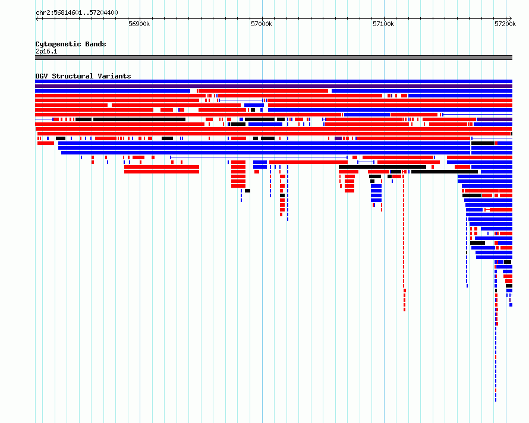Click the chr2:56814601..57204400 region label
This screenshot has height=423, width=529.
coord(77,13)
